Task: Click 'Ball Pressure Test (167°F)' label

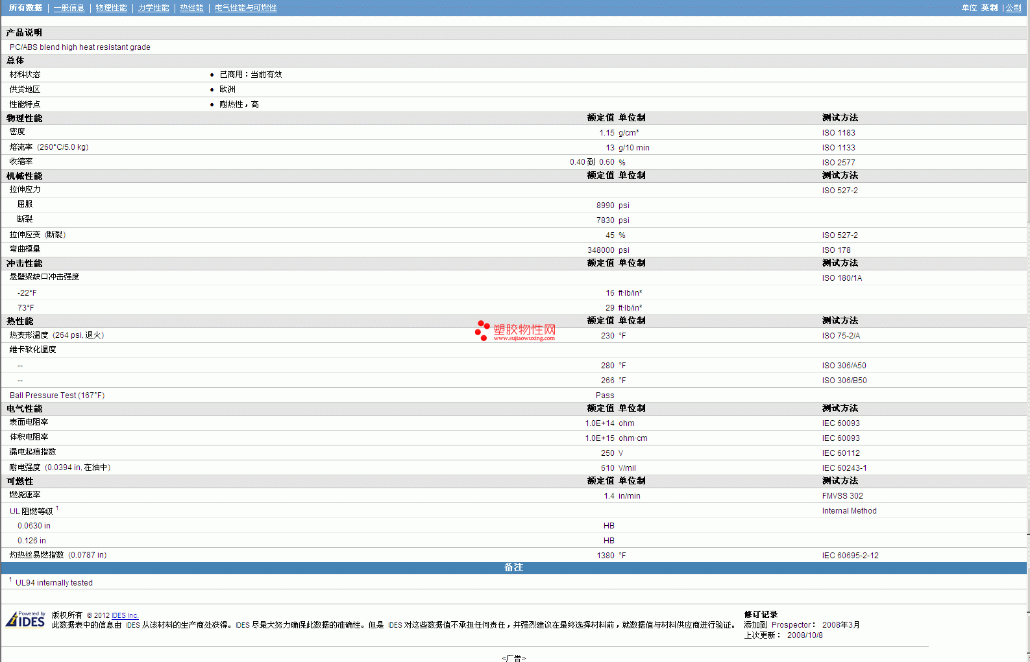Action: [57, 396]
